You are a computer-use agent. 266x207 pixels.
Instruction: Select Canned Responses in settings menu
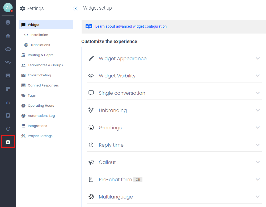43,85
